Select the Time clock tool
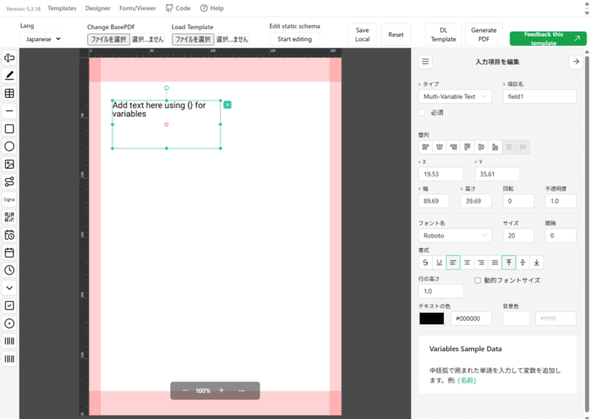This screenshot has height=419, width=590. pyautogui.click(x=10, y=270)
